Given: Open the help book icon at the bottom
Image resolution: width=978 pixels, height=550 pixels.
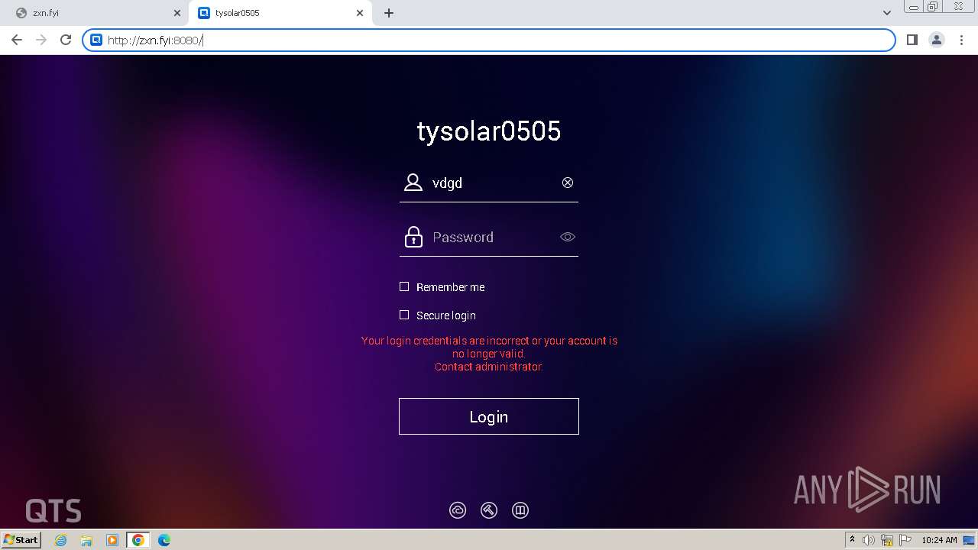Looking at the screenshot, I should [x=520, y=510].
